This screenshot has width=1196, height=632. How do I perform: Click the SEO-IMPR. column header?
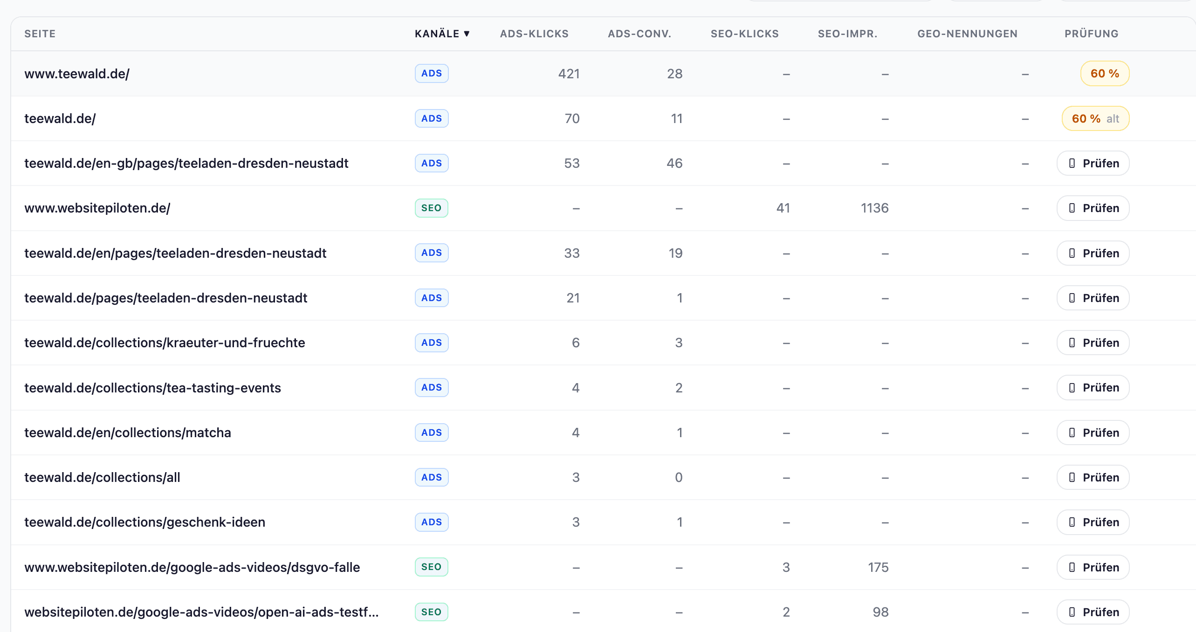847,34
